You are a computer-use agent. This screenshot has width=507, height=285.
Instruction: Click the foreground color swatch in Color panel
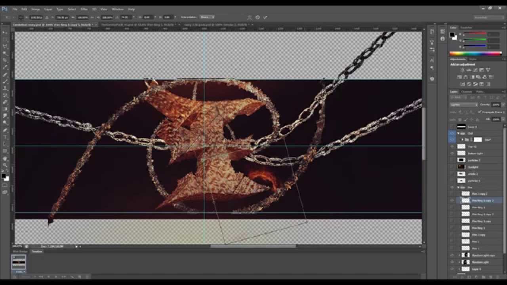click(x=452, y=35)
